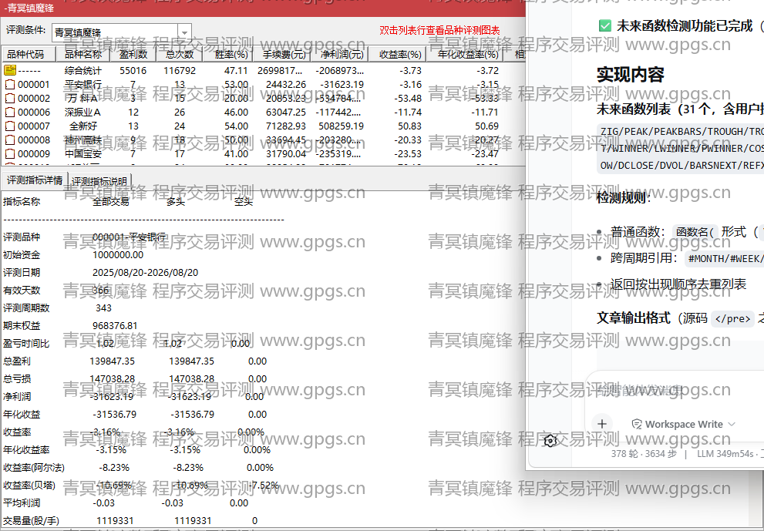Open the Workspace Write mode dropdown
The height and width of the screenshot is (531, 764).
coord(682,425)
